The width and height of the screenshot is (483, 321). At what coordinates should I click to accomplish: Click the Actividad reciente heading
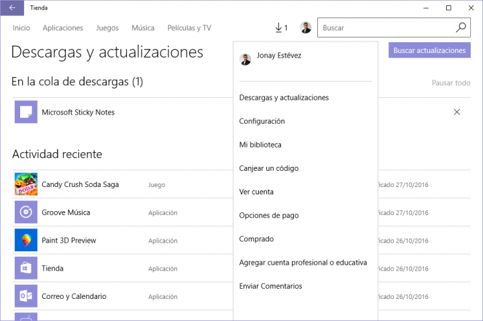point(57,154)
